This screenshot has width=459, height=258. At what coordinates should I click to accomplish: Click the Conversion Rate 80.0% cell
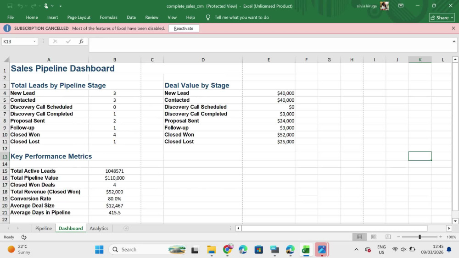pyautogui.click(x=114, y=199)
